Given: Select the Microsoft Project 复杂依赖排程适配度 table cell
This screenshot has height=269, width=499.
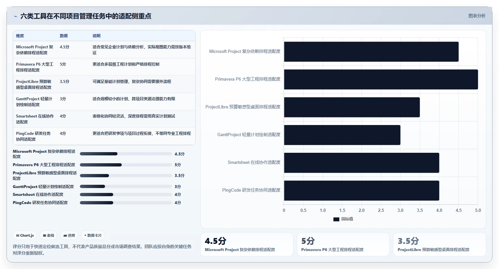Looking at the screenshot, I should coord(35,50).
